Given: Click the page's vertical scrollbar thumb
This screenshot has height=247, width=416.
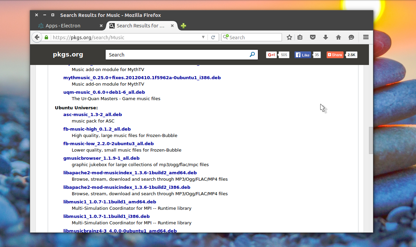Looking at the screenshot, I should pyautogui.click(x=371, y=140).
